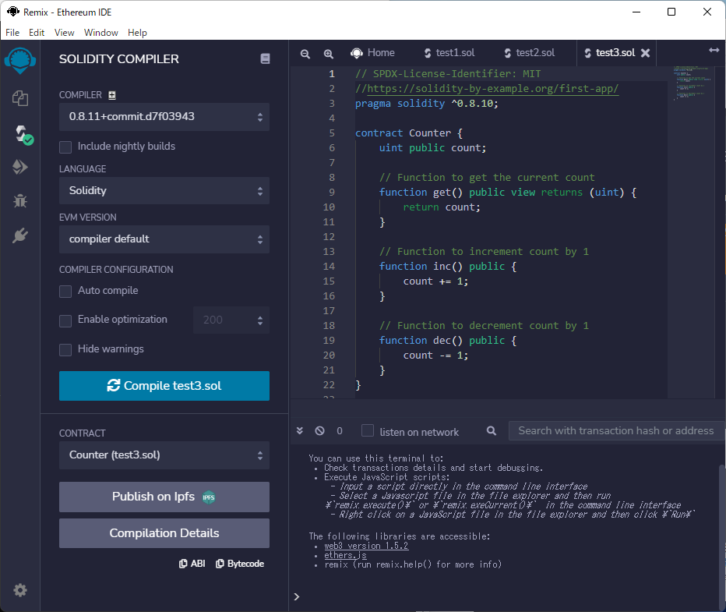Click the zoom out magnifier icon
The image size is (726, 612).
click(305, 54)
